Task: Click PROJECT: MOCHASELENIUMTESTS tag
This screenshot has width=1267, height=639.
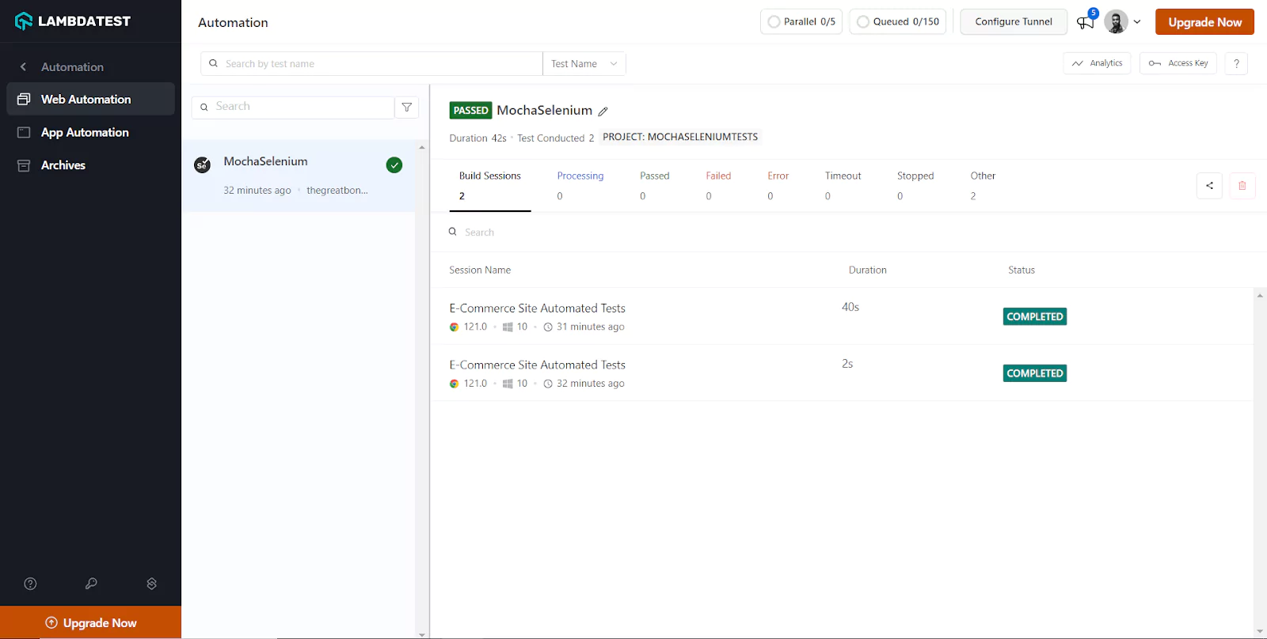Action: [680, 137]
